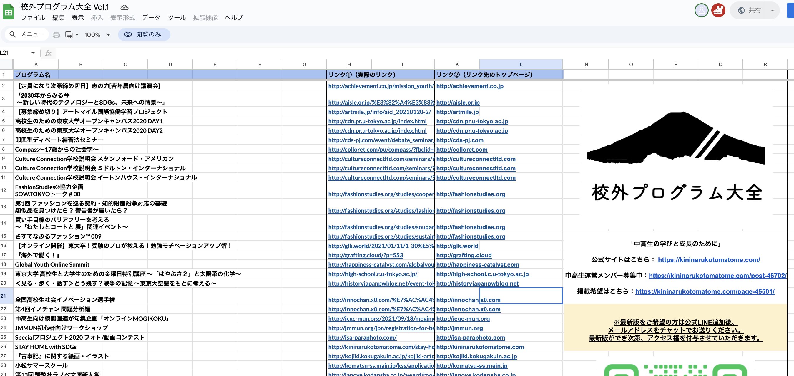
Task: Open the http://artmile.jp top page link
Action: pos(457,112)
